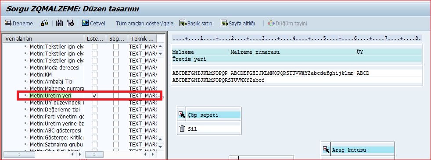Click scroll-left arrow under Veri alanları column
The image size is (431, 160).
[72, 154]
